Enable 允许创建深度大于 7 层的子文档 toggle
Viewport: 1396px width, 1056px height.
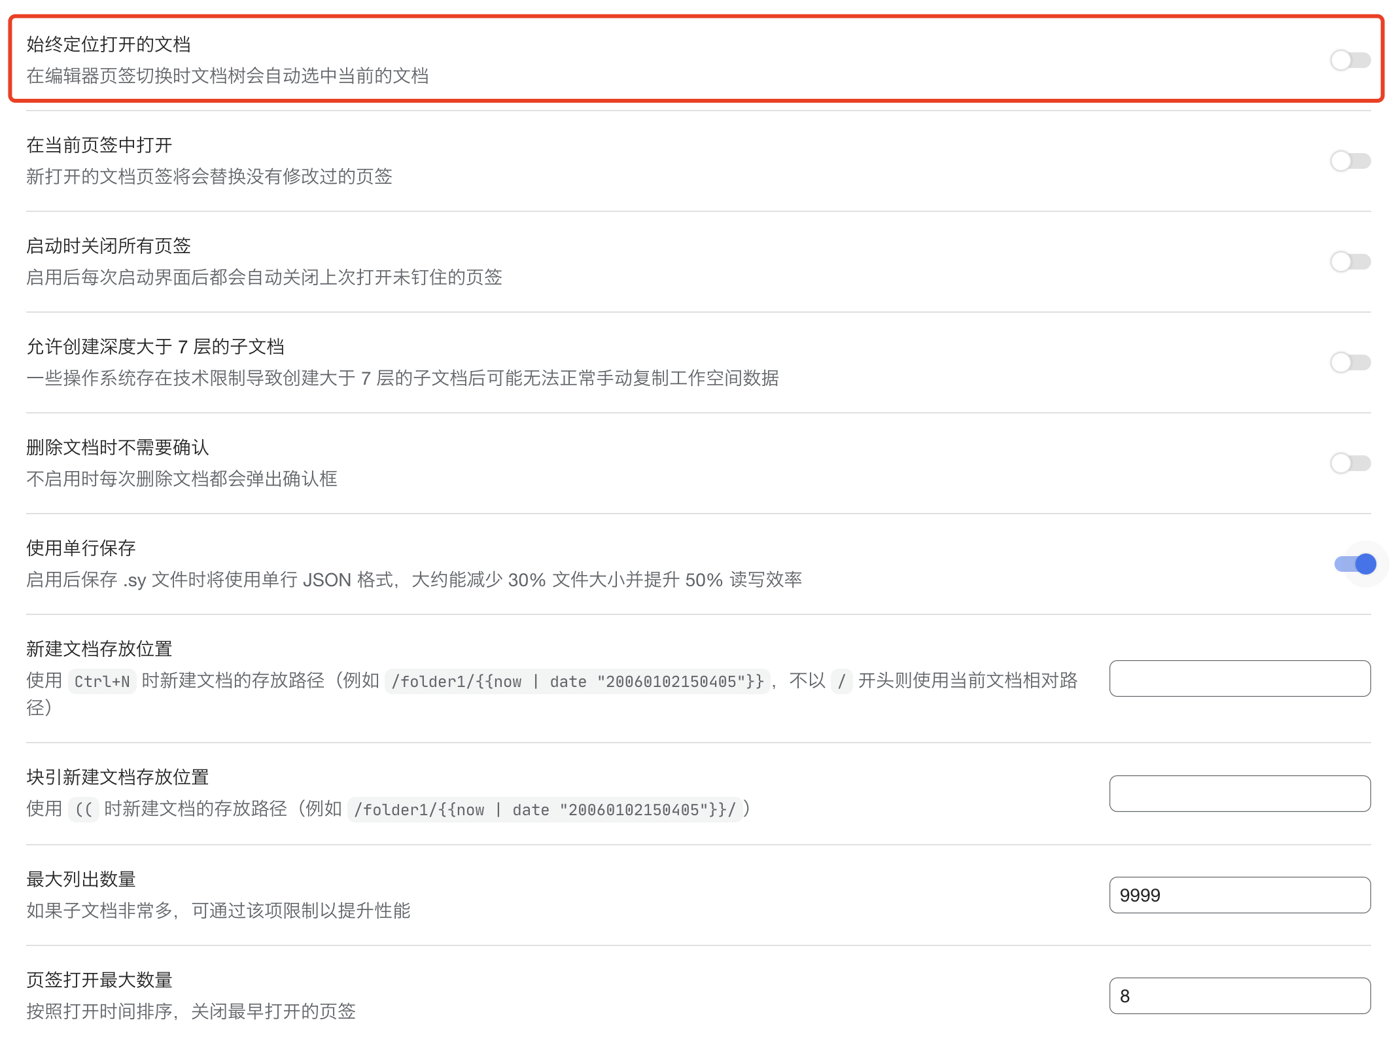(x=1350, y=362)
